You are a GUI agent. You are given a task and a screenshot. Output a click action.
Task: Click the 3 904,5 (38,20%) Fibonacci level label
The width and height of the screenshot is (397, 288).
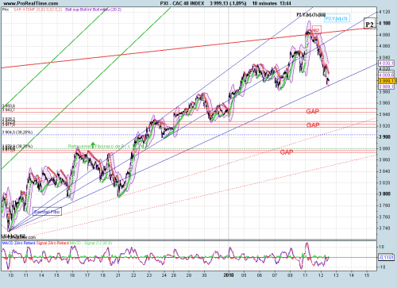17,132
